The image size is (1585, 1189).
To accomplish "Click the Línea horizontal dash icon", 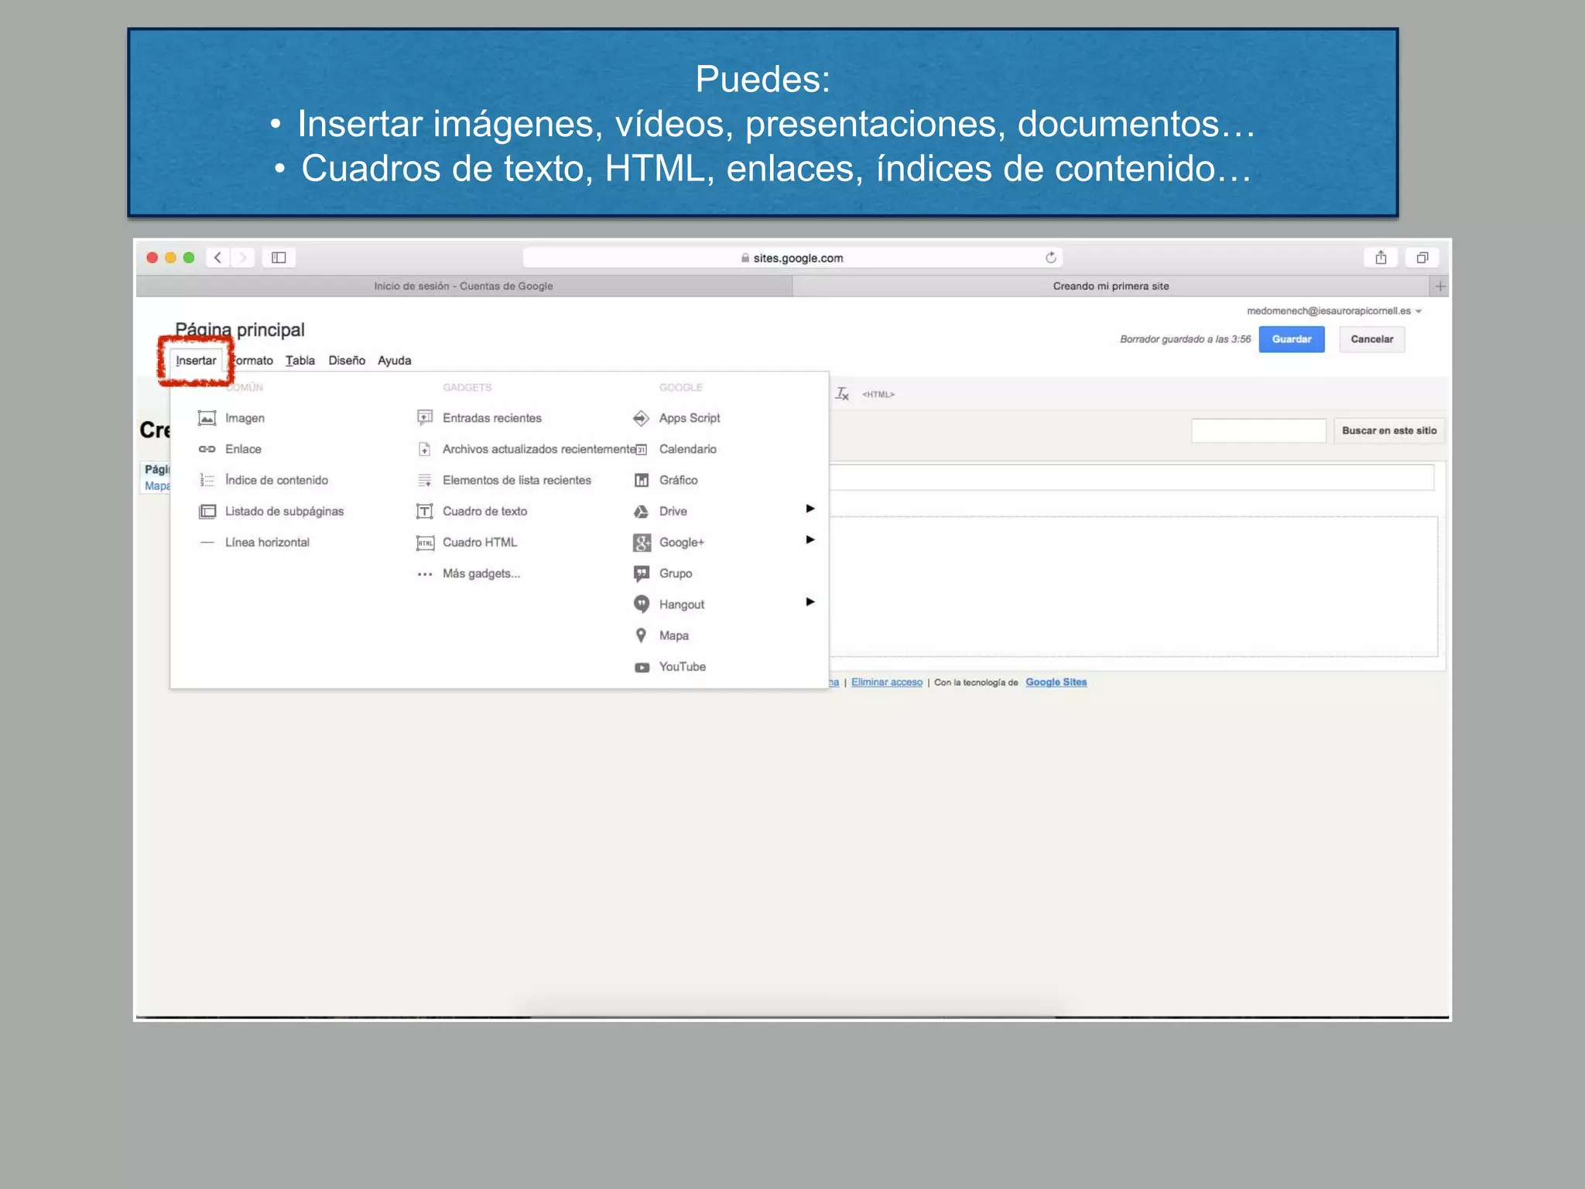I will pyautogui.click(x=207, y=543).
